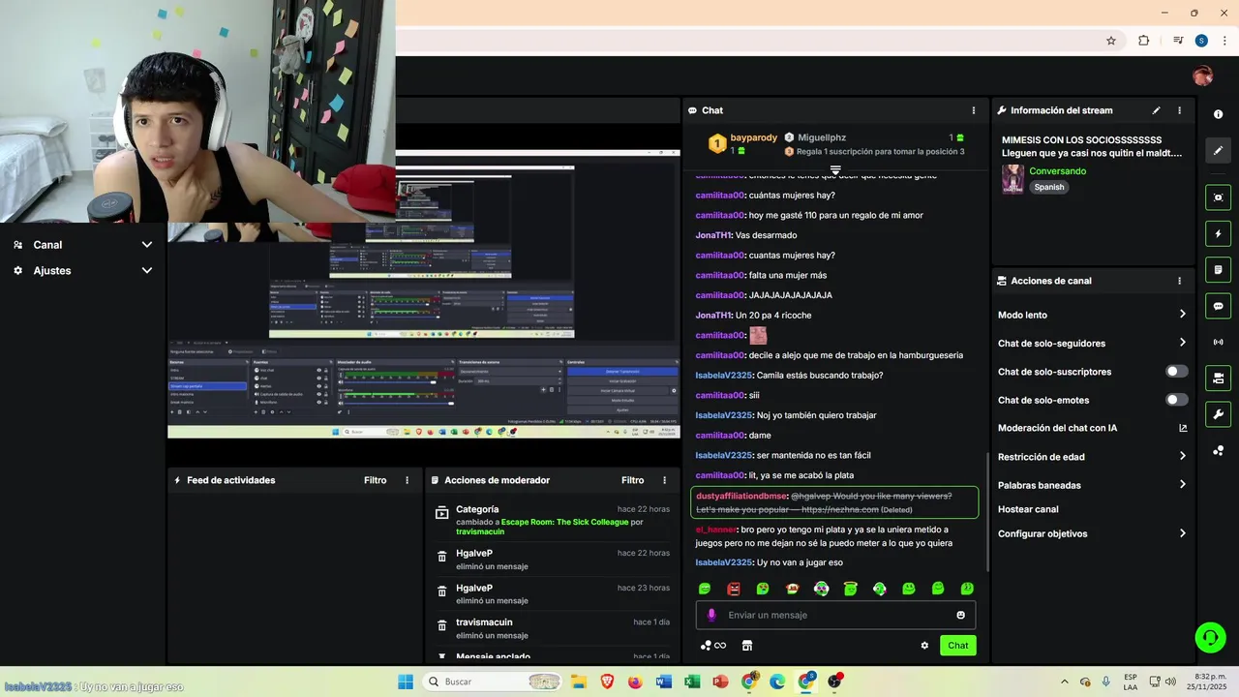The image size is (1239, 697).
Task: Open Filtro in Feed de actividades
Action: [376, 480]
